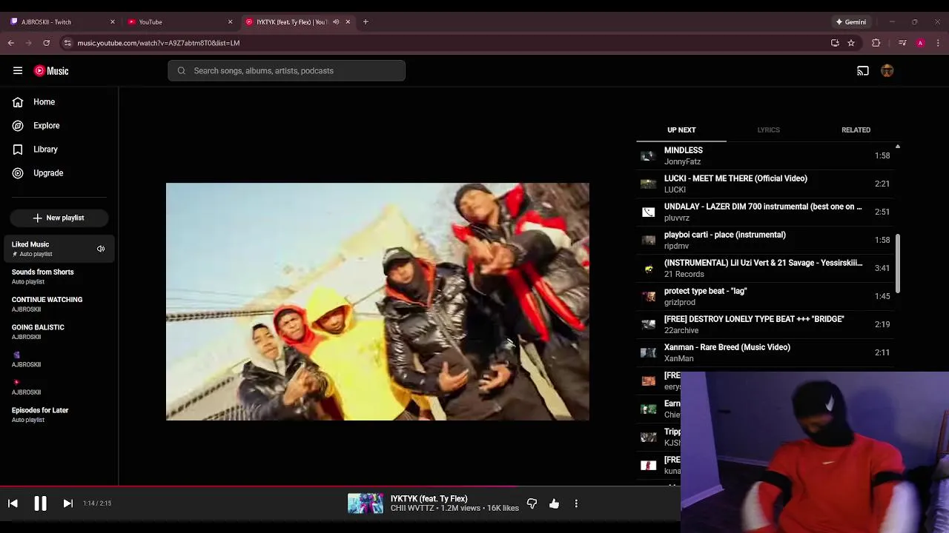This screenshot has width=949, height=533.
Task: Click the MINDLESS queue thumbnail
Action: 648,155
